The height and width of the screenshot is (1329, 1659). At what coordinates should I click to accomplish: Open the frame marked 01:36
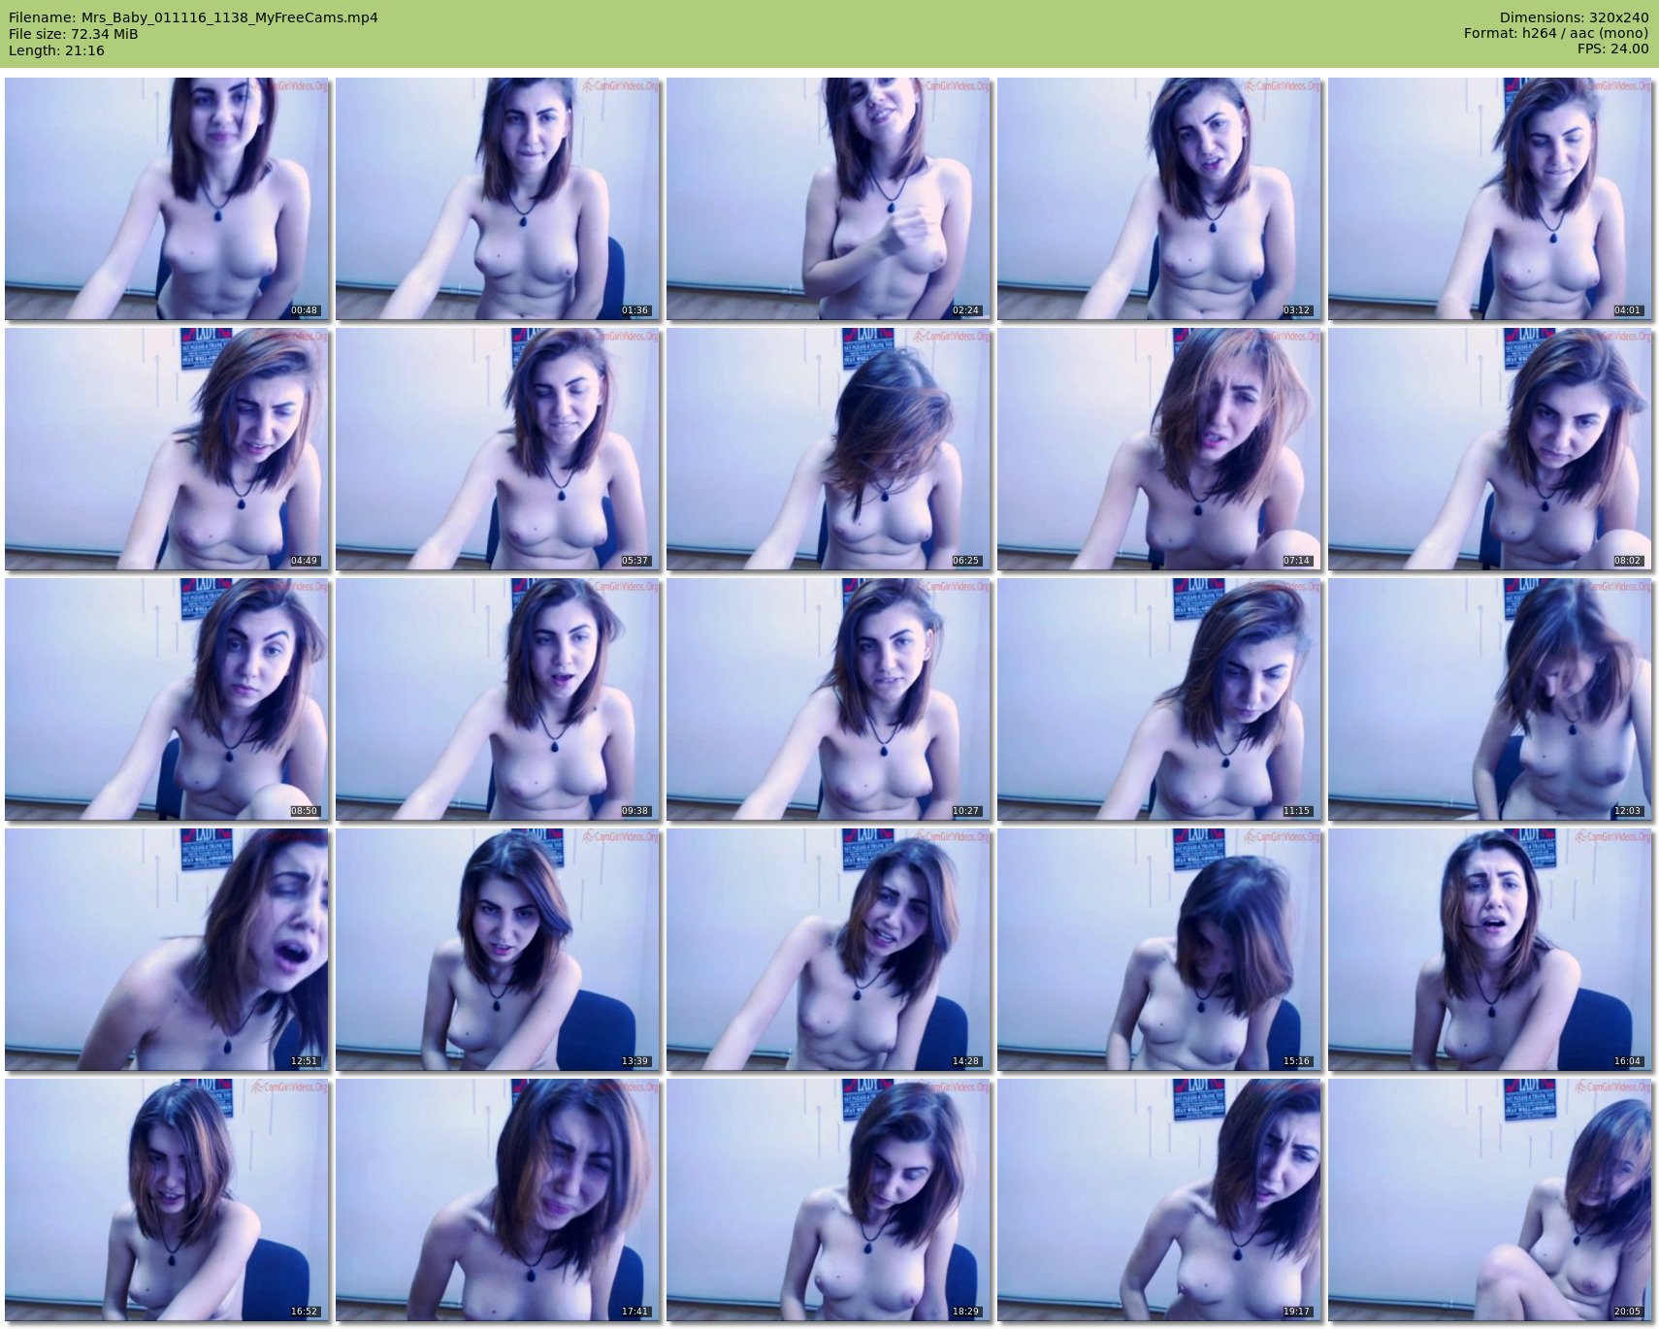coord(498,199)
